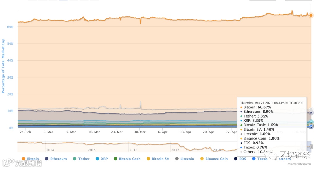Screen dimensions: 321x169
Task: Toggle the XRP legend item
Action: pos(102,159)
